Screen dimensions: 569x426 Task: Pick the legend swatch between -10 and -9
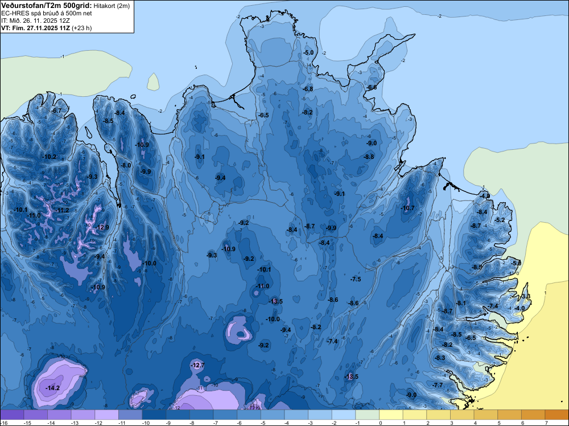coord(154,415)
